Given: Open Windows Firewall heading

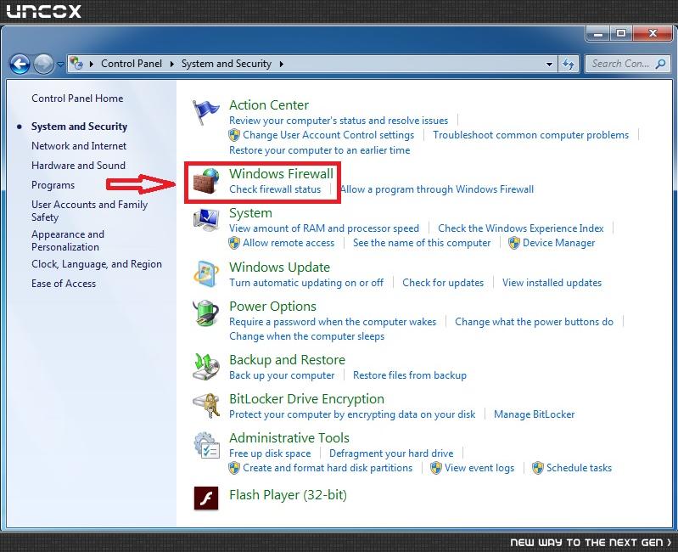Looking at the screenshot, I should click(281, 173).
